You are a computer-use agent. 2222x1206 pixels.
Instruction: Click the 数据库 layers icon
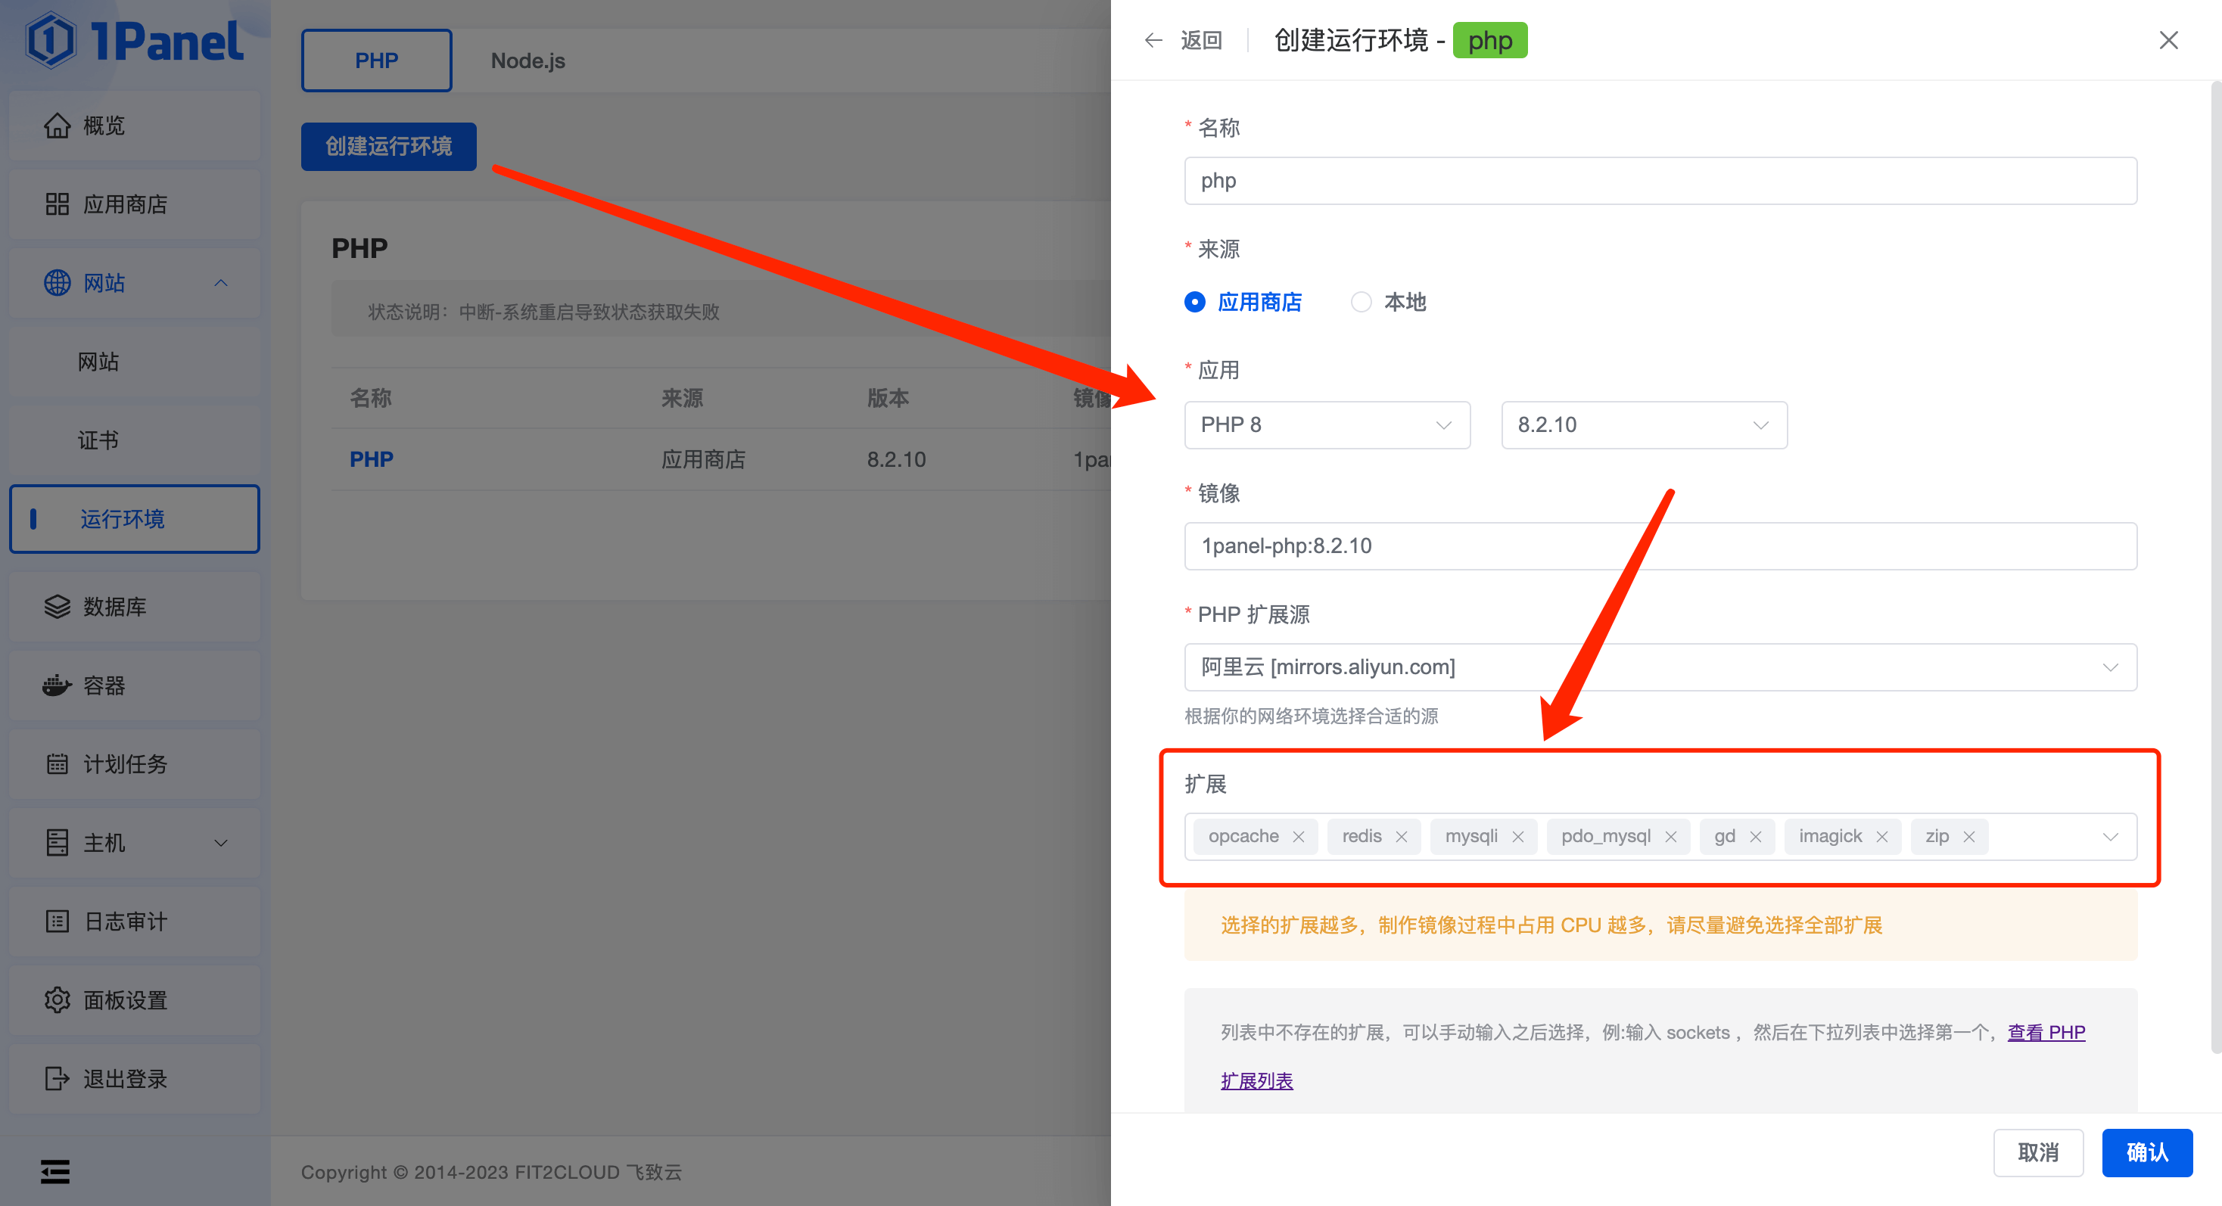[57, 607]
